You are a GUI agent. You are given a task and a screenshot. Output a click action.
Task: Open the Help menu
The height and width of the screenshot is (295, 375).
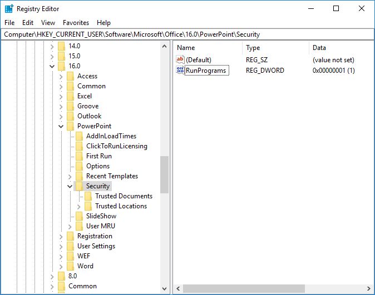click(103, 23)
